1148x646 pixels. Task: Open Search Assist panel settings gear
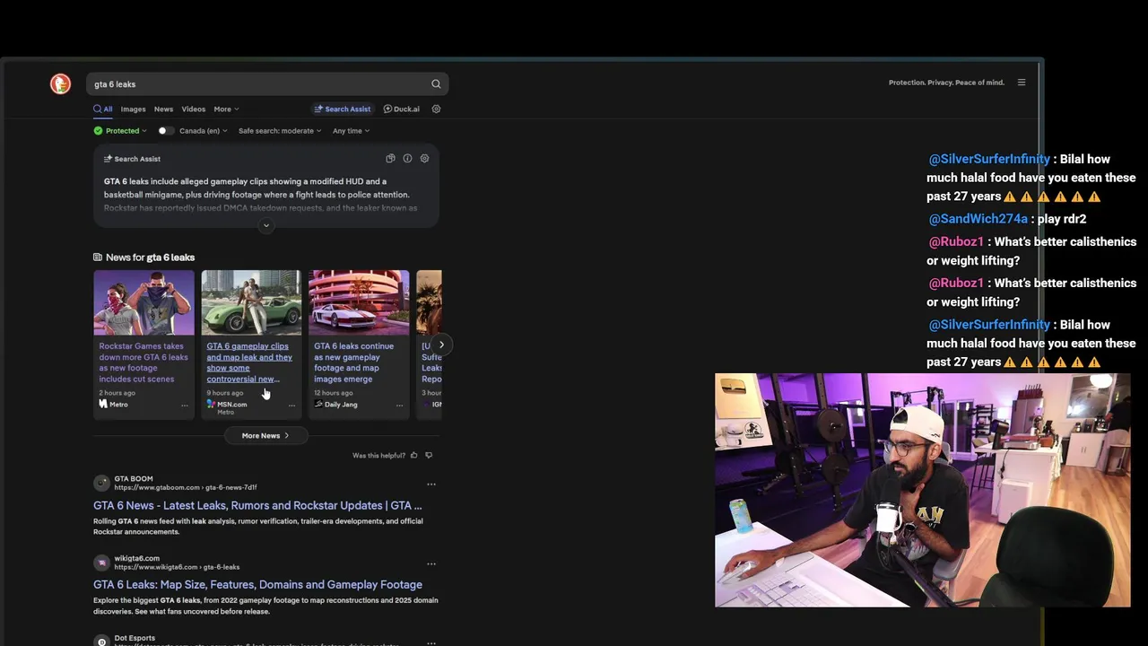(424, 159)
